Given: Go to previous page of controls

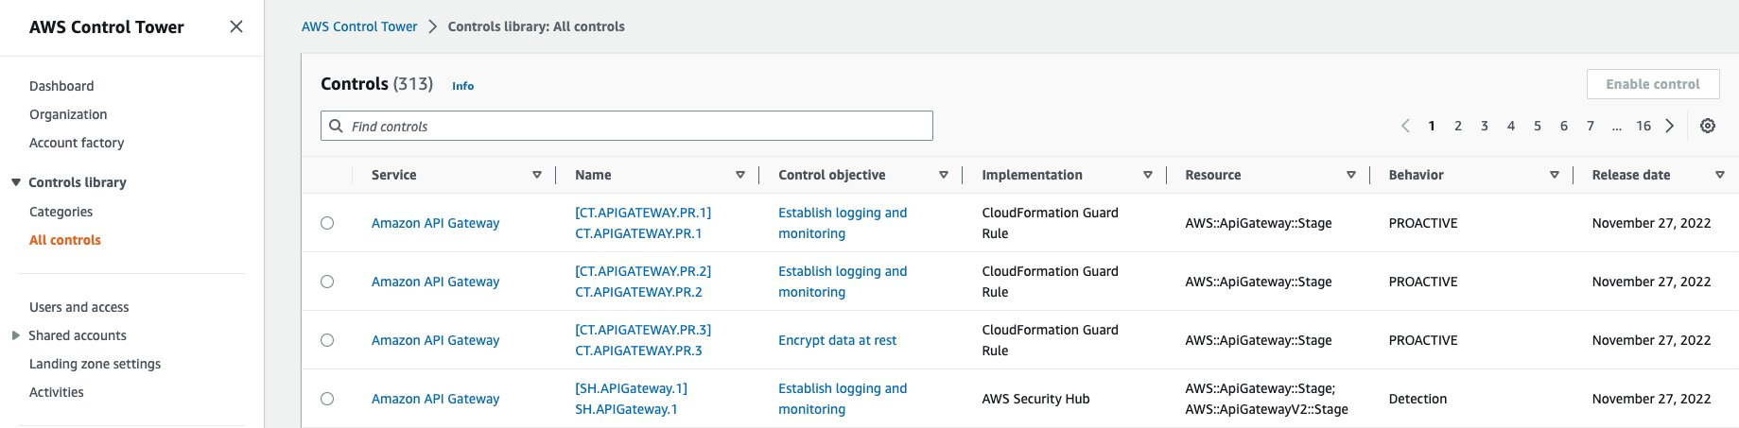Looking at the screenshot, I should point(1405,126).
